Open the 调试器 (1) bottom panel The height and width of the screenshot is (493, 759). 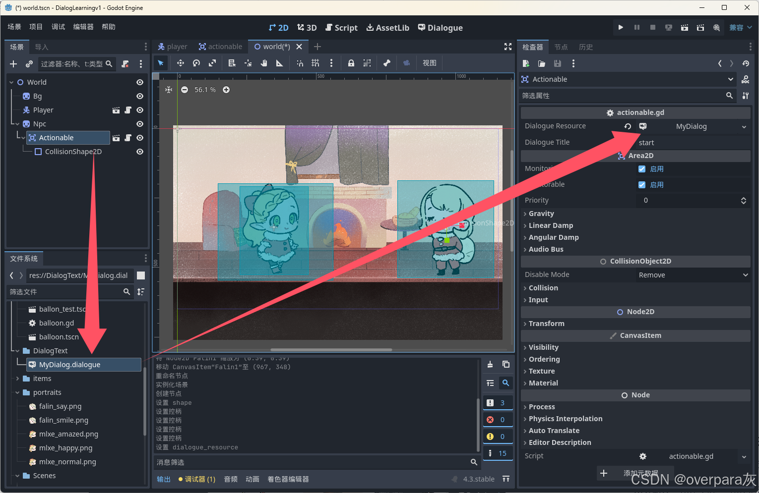(x=197, y=479)
